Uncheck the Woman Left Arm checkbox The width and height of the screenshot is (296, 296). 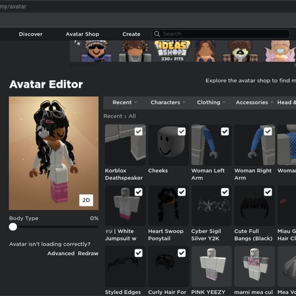point(225,131)
